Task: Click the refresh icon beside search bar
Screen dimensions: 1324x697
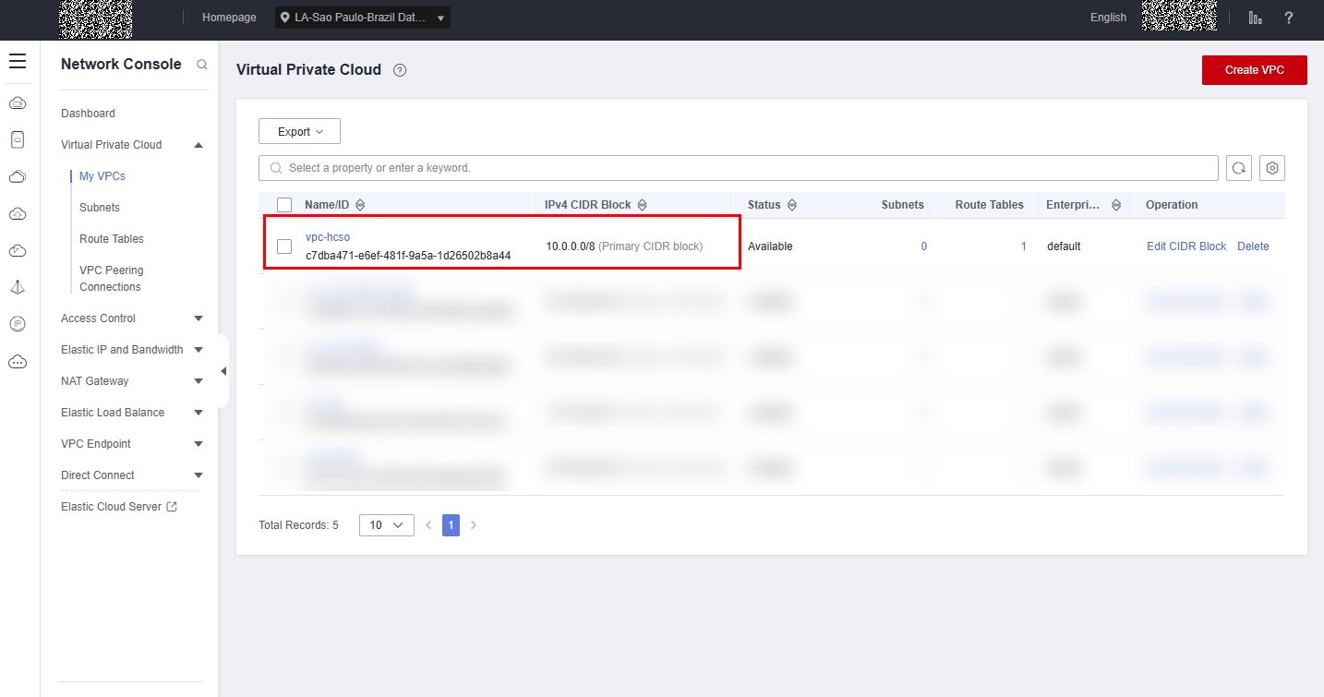Action: 1238,168
